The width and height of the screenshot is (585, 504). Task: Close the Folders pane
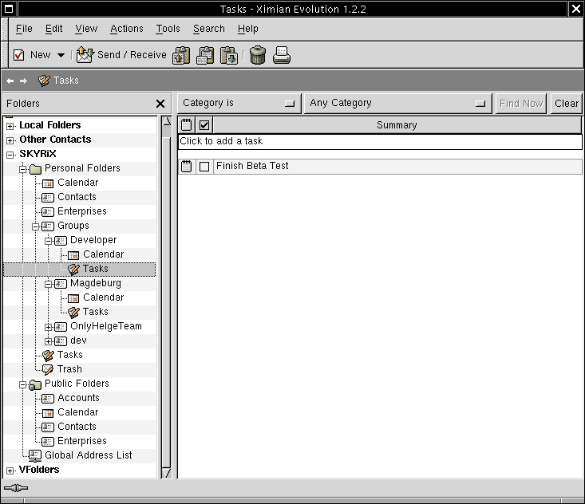pyautogui.click(x=160, y=104)
